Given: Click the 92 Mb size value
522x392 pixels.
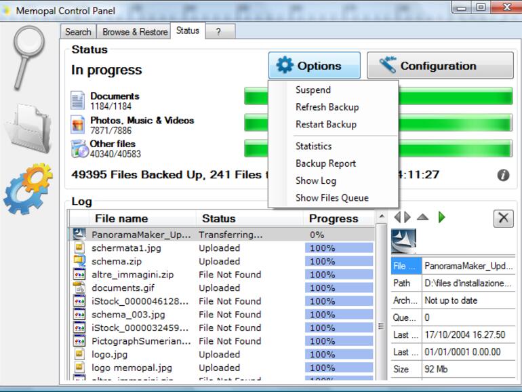Looking at the screenshot, I should tap(436, 370).
